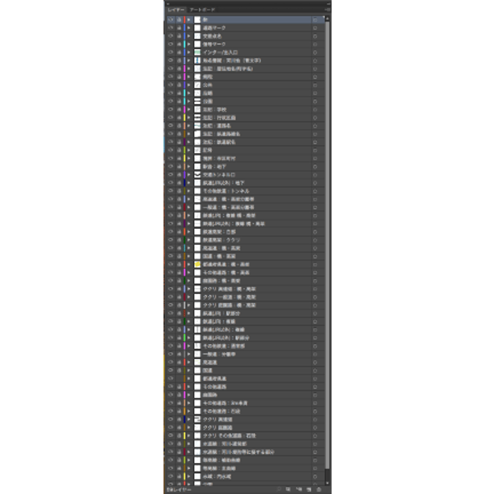The width and height of the screenshot is (494, 494).
Task: Click the scrollbar up arrow
Action: pos(328,19)
